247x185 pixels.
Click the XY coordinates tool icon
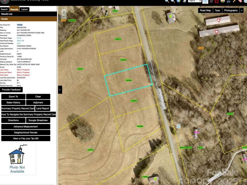[x=229, y=1]
